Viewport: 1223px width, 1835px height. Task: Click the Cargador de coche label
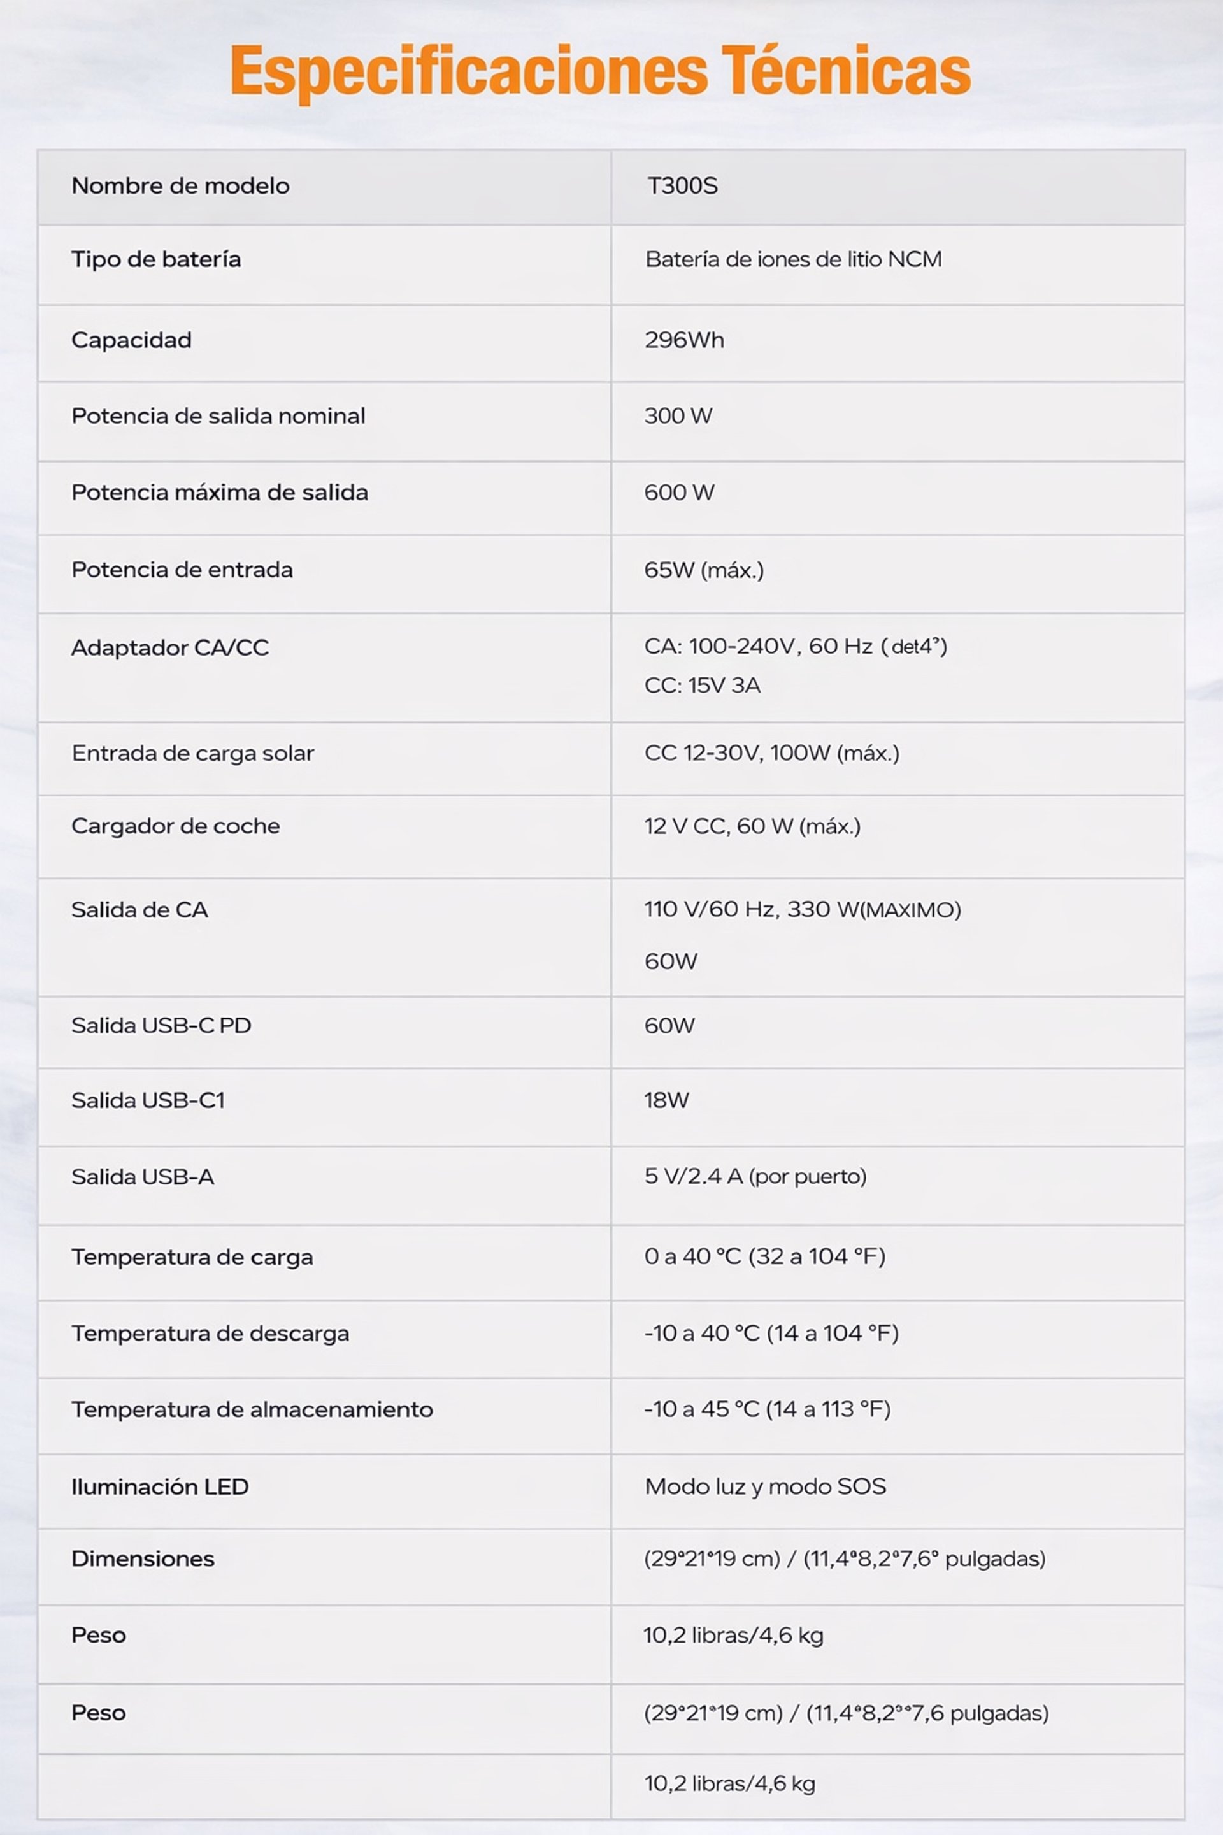176,826
